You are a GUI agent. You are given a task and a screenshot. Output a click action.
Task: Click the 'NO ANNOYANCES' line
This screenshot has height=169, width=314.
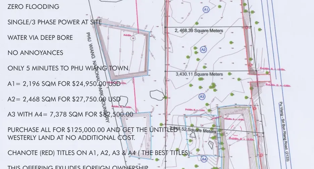pos(35,53)
